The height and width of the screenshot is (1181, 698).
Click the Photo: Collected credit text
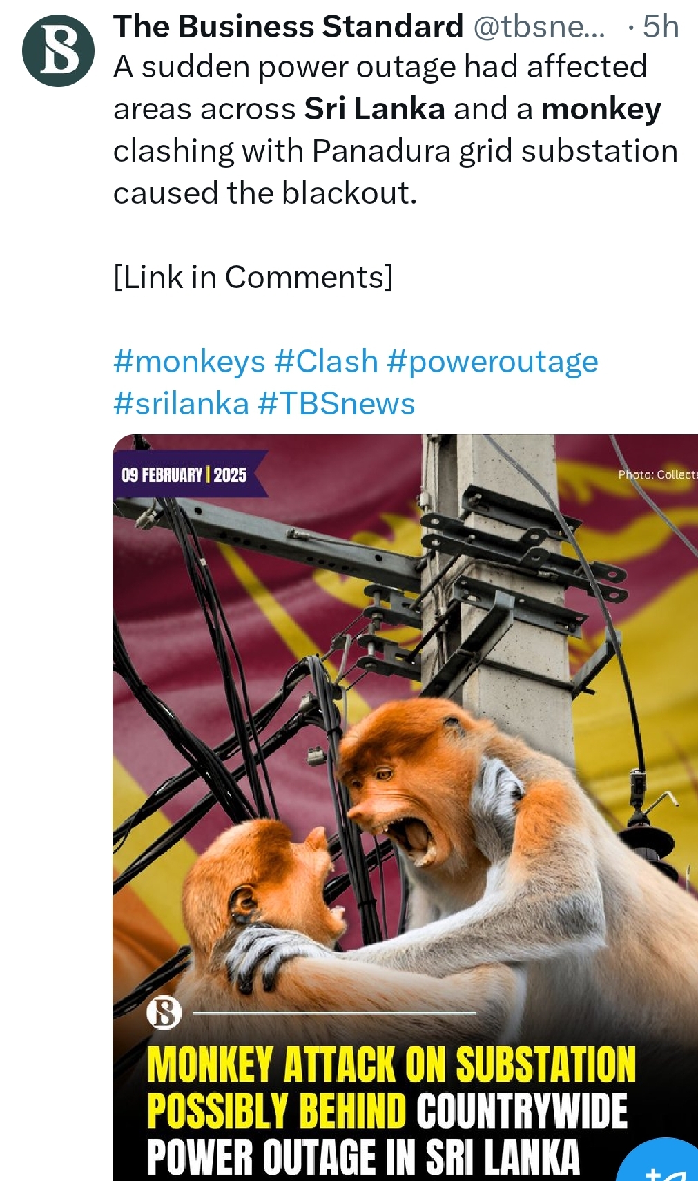(657, 474)
